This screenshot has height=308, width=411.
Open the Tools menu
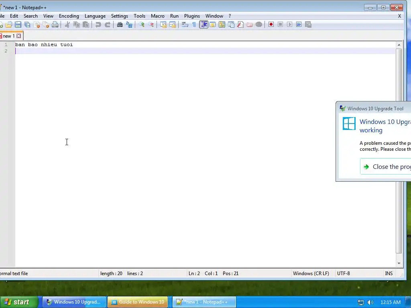coord(139,16)
